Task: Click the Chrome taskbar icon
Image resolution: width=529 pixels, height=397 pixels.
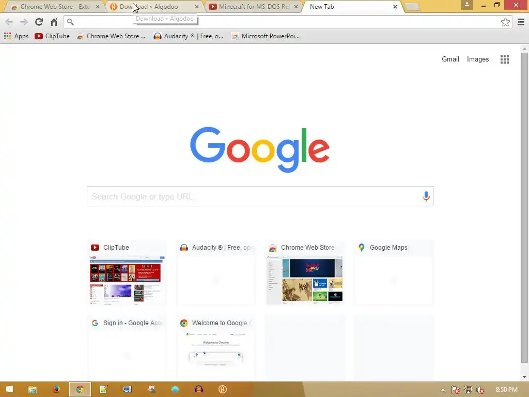Action: (x=80, y=389)
